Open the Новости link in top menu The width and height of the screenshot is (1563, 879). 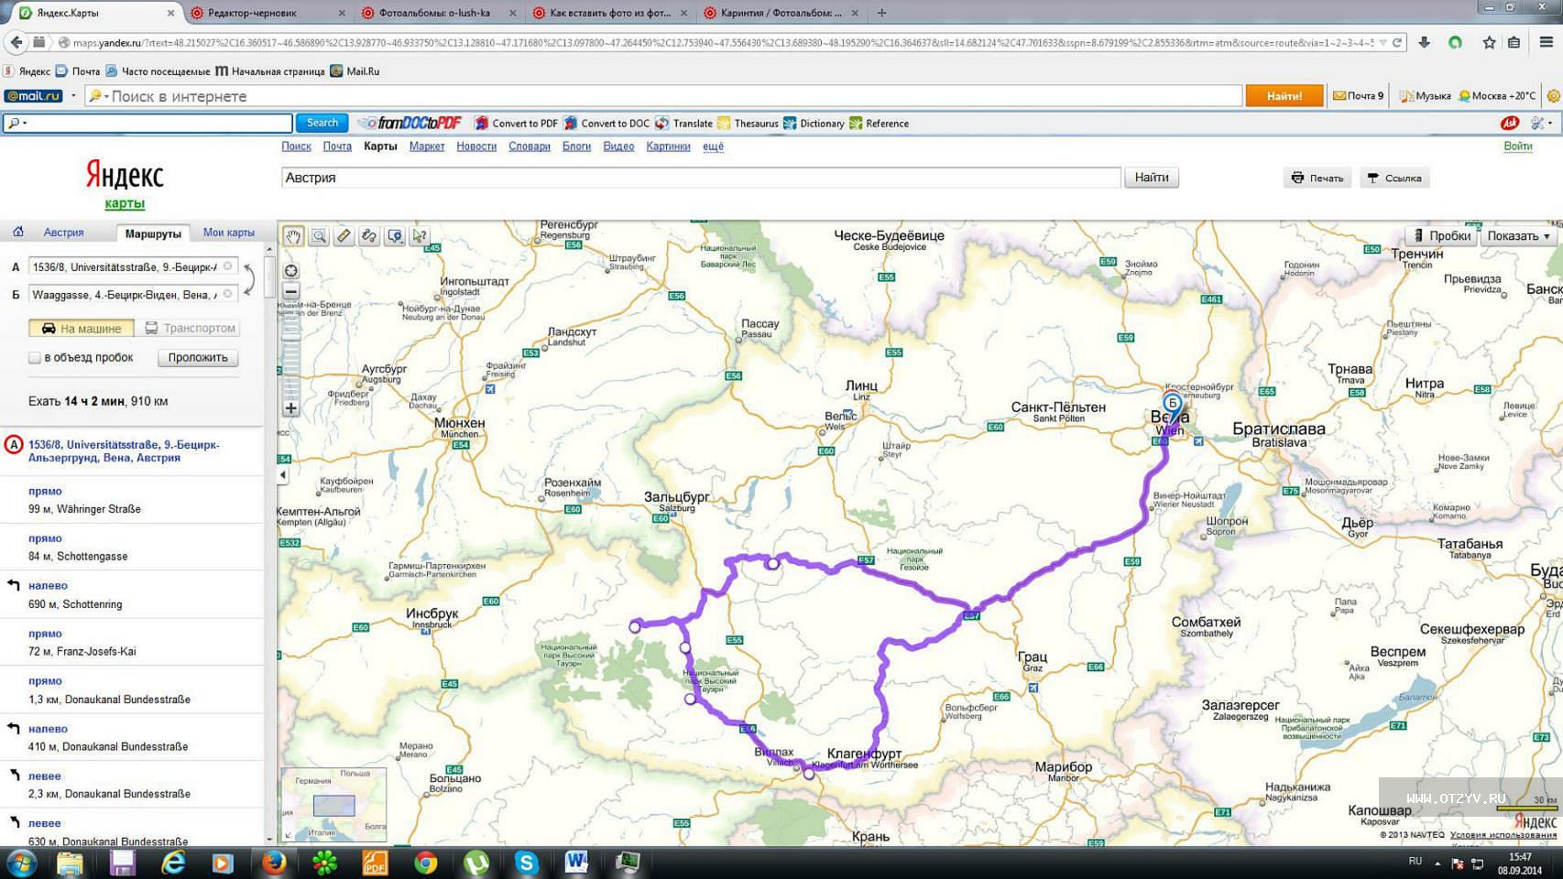pos(476,146)
